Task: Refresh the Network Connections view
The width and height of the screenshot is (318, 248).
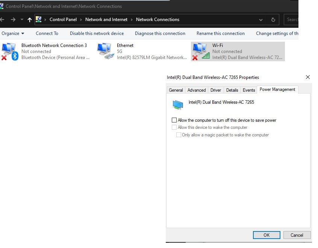Action: tap(273, 20)
